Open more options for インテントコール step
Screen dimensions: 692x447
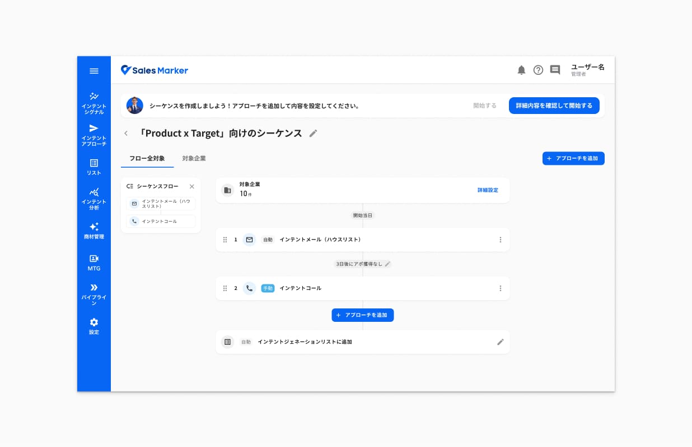pyautogui.click(x=501, y=288)
